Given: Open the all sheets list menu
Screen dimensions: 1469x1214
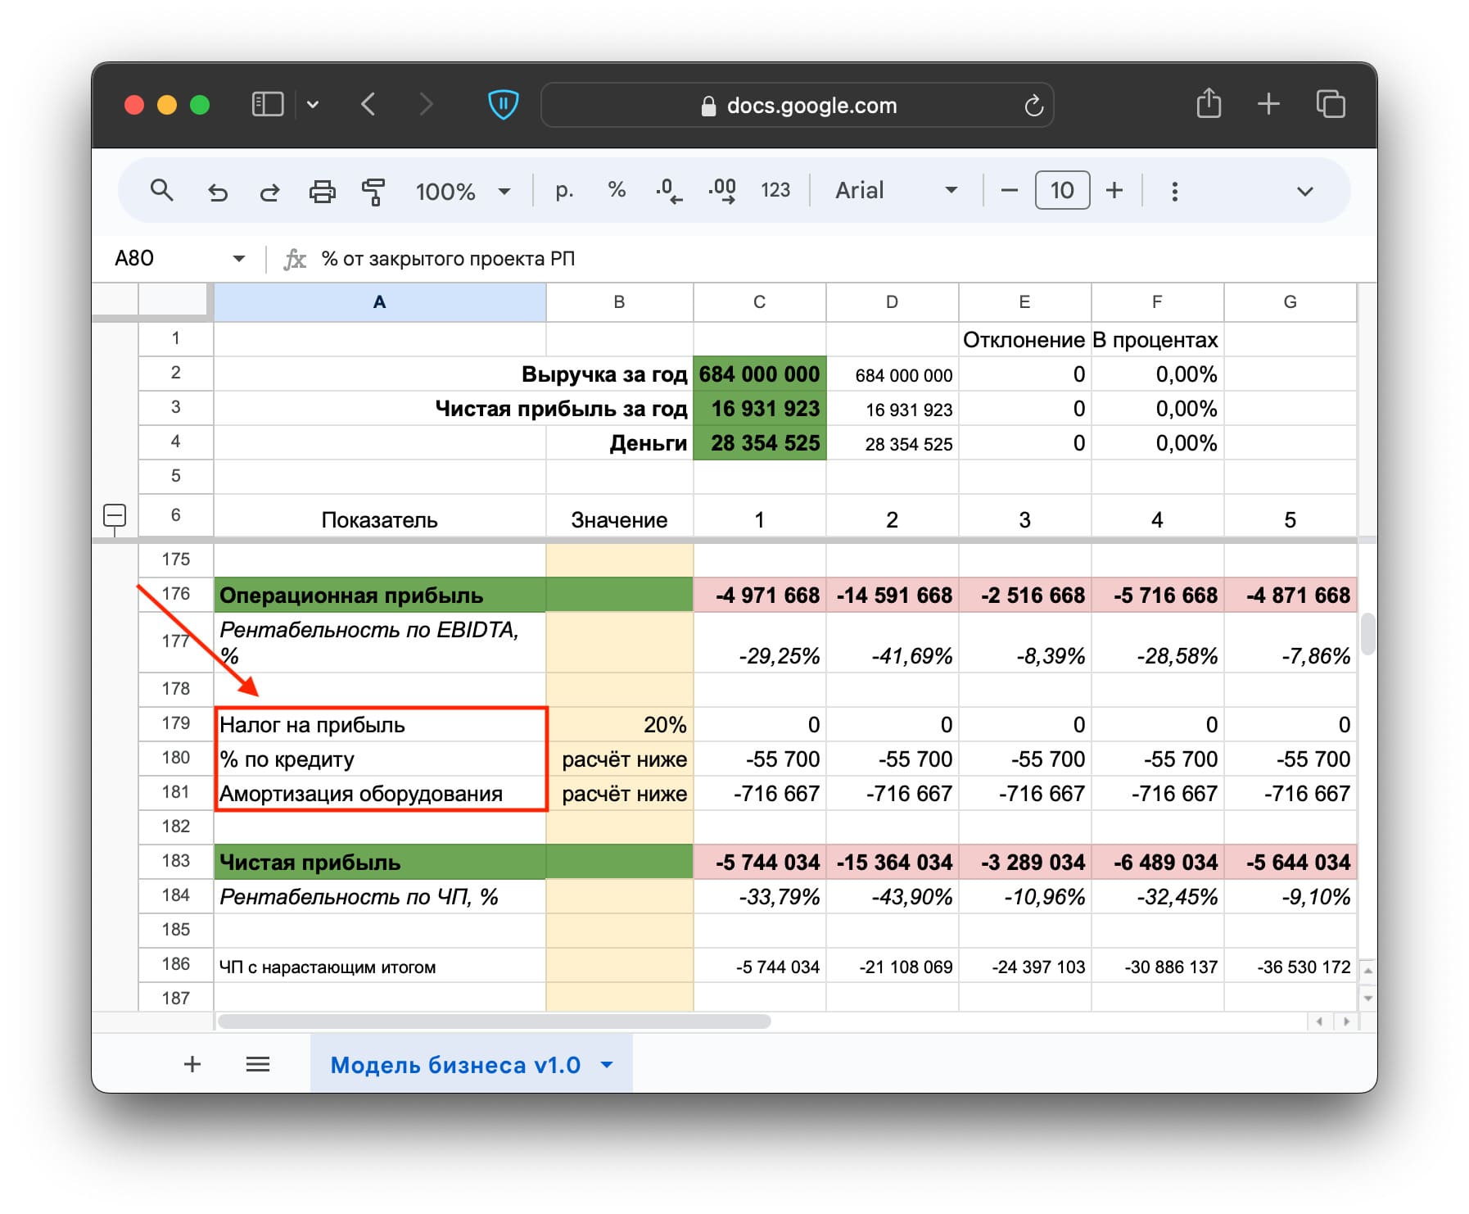Looking at the screenshot, I should (258, 1064).
